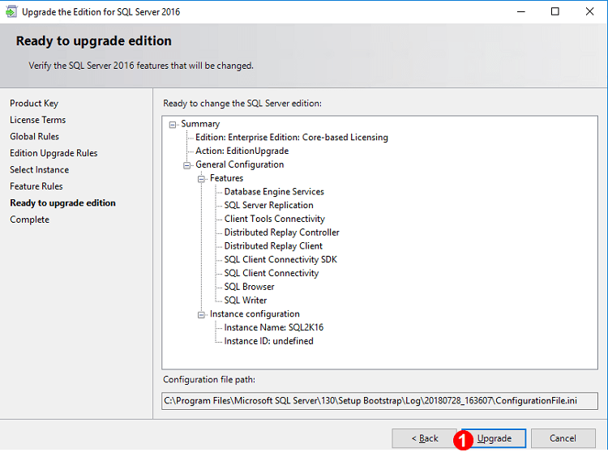Screen dimensions: 608x452
Task: Select the Ready to upgrade edition step
Action: [x=62, y=203]
